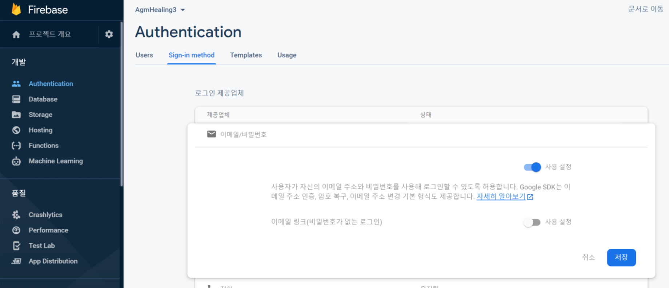669x288 pixels.
Task: Click the 품질 section heading
Action: (19, 193)
